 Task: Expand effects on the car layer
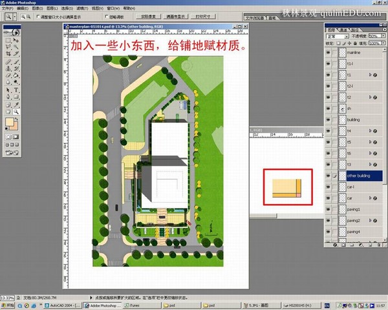pos(370,198)
